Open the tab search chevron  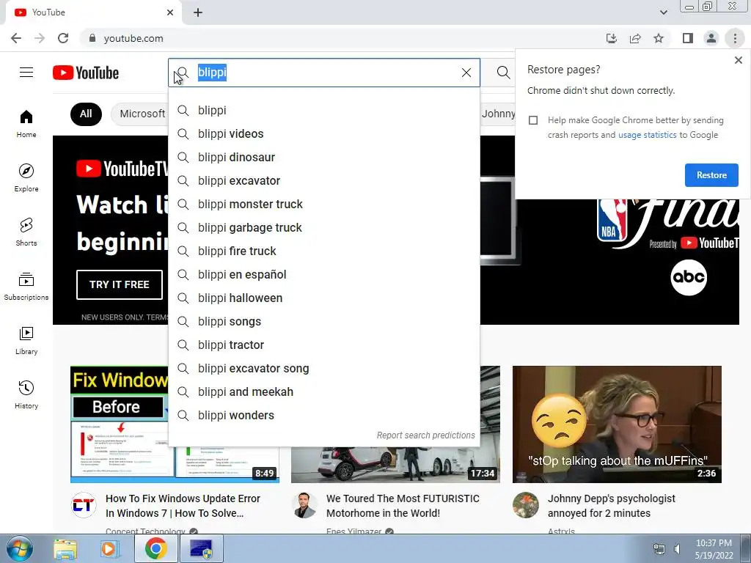(663, 12)
